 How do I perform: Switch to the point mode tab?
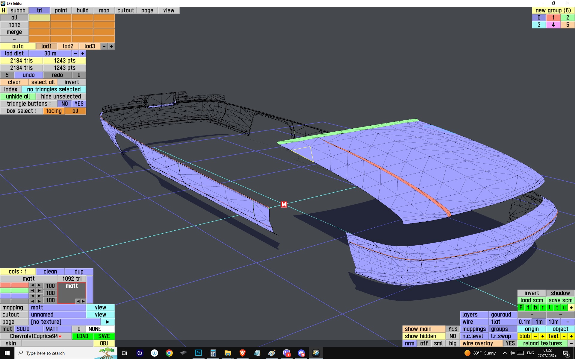pos(61,10)
